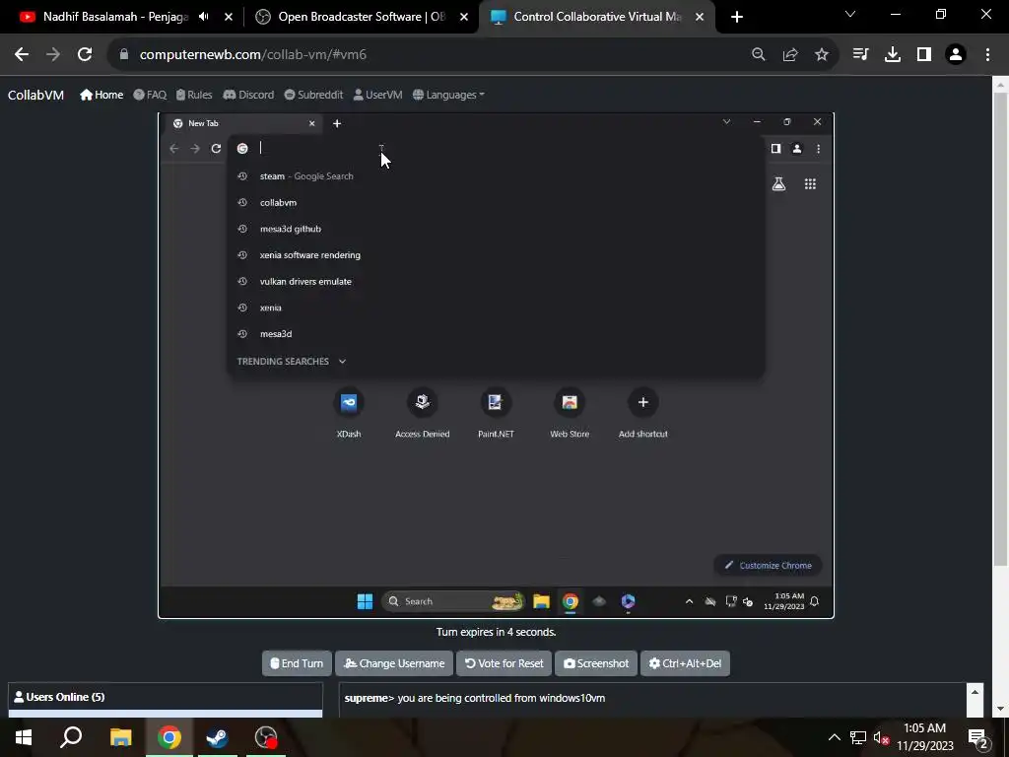
Task: Click the Change Username button
Action: pyautogui.click(x=394, y=663)
